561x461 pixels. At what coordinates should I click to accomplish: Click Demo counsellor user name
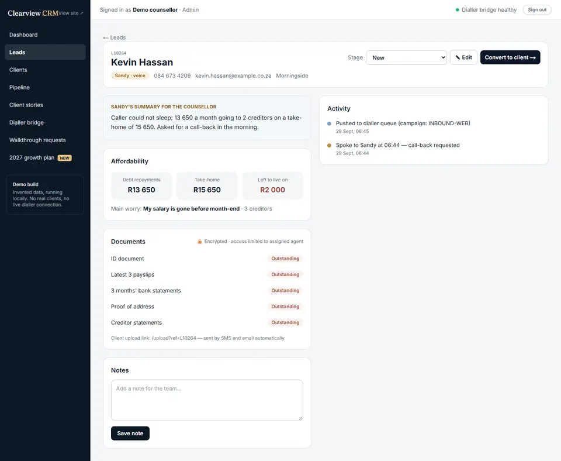[x=155, y=10]
